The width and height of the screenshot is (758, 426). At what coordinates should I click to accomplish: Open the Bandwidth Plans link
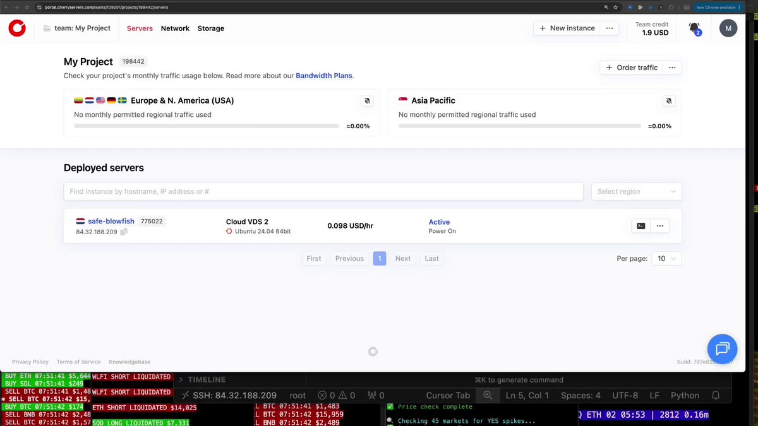click(x=324, y=76)
